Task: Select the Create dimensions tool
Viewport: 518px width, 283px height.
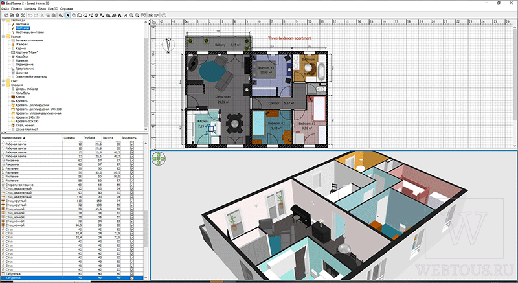Action: [96, 15]
